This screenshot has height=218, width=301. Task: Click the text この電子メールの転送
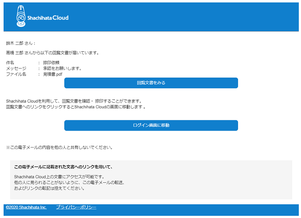[69, 182]
